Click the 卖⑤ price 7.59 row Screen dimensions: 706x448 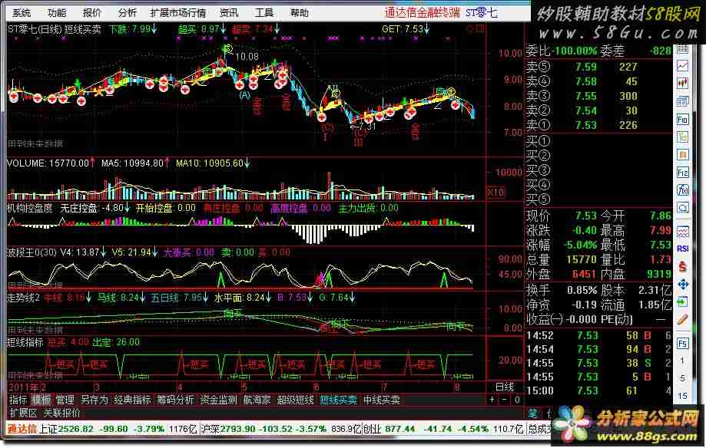point(598,67)
